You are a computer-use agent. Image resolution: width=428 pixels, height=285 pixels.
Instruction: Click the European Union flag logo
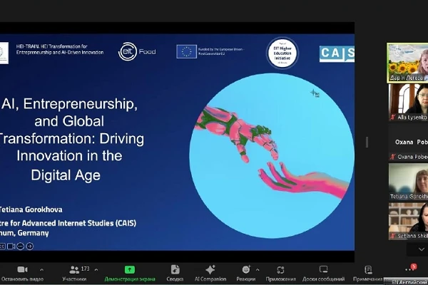[186, 51]
